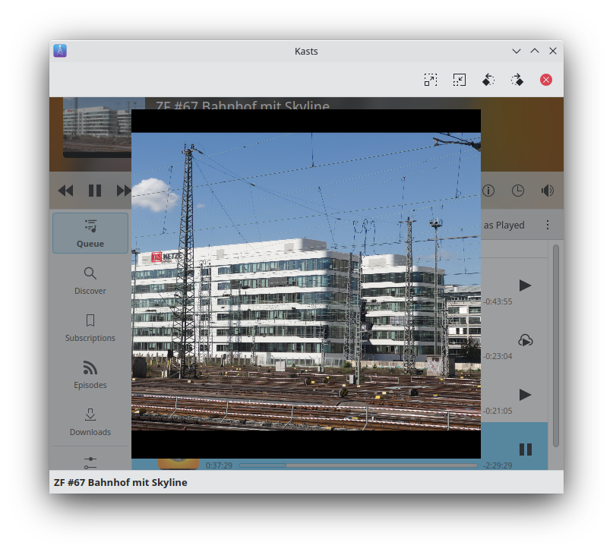Viewport: 613px width, 552px height.
Task: Close the image viewer with the red X
Action: point(546,80)
